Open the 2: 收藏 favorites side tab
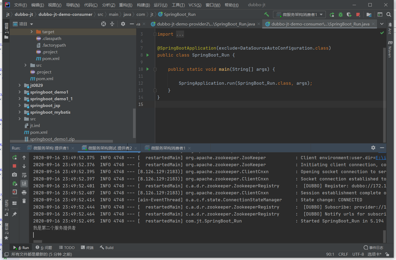Image resolution: width=396 pixels, height=260 pixels. click(x=6, y=231)
